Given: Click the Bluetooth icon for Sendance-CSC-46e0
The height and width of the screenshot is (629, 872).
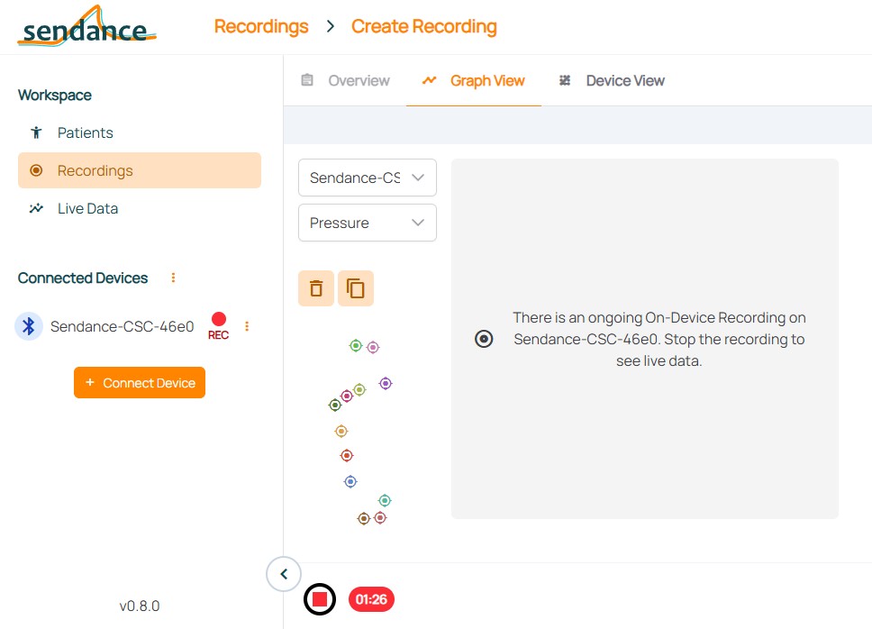Looking at the screenshot, I should 28,326.
